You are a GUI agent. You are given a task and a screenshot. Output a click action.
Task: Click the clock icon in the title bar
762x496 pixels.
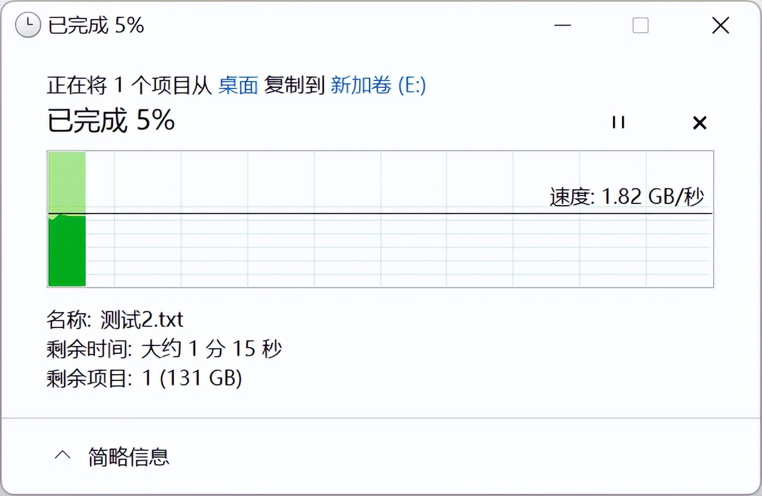tap(28, 25)
